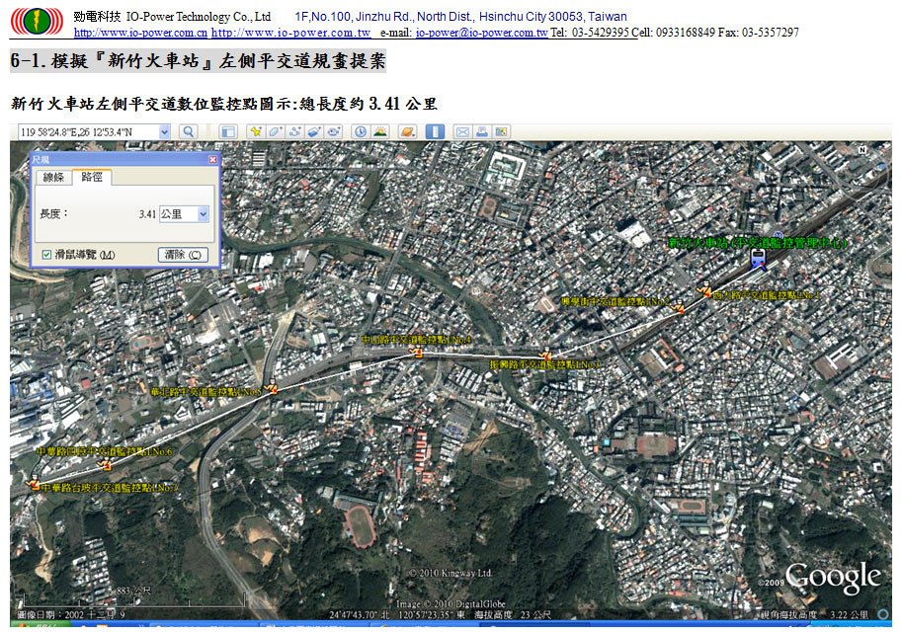
Task: Click the train station placemark icon
Action: click(x=758, y=259)
